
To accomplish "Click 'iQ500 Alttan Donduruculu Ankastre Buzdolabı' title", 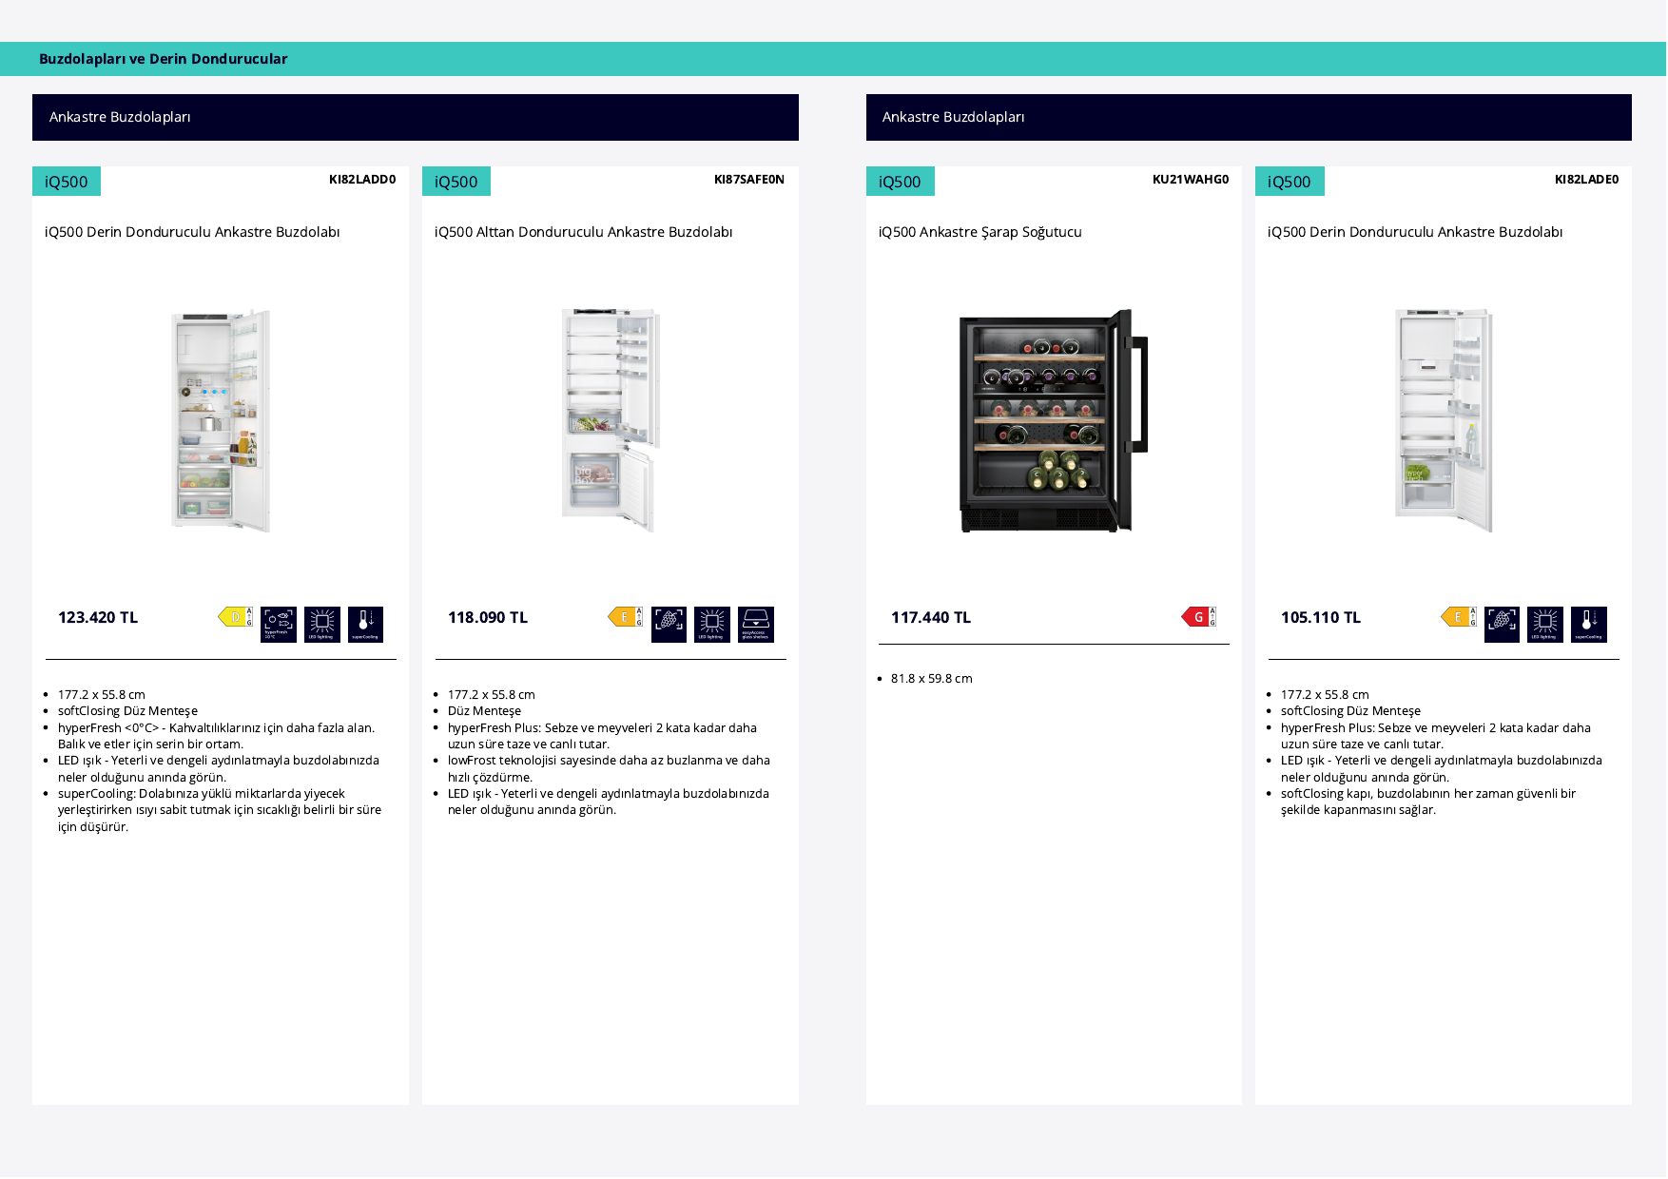I will point(584,232).
